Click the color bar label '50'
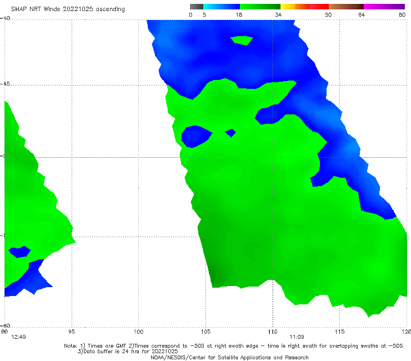The width and height of the screenshot is (411, 361). pos(328,14)
